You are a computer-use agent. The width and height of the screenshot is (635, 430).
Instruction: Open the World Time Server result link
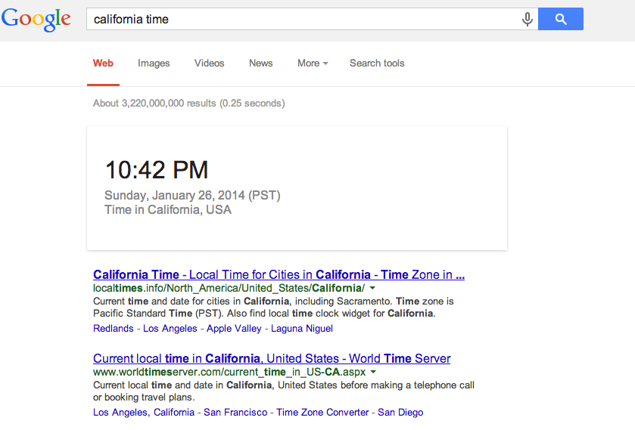pos(272,358)
